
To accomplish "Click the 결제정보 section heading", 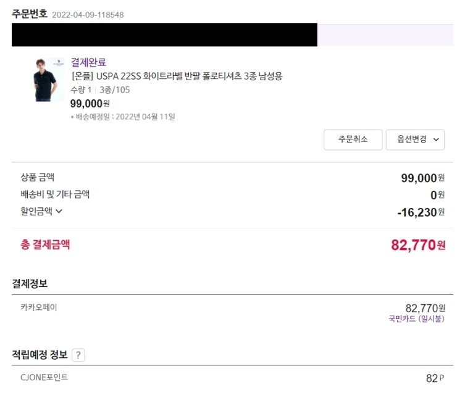I will point(30,283).
